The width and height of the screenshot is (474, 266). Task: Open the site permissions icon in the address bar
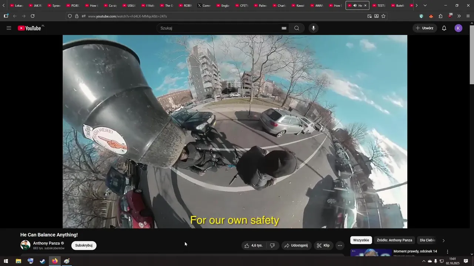(x=83, y=16)
